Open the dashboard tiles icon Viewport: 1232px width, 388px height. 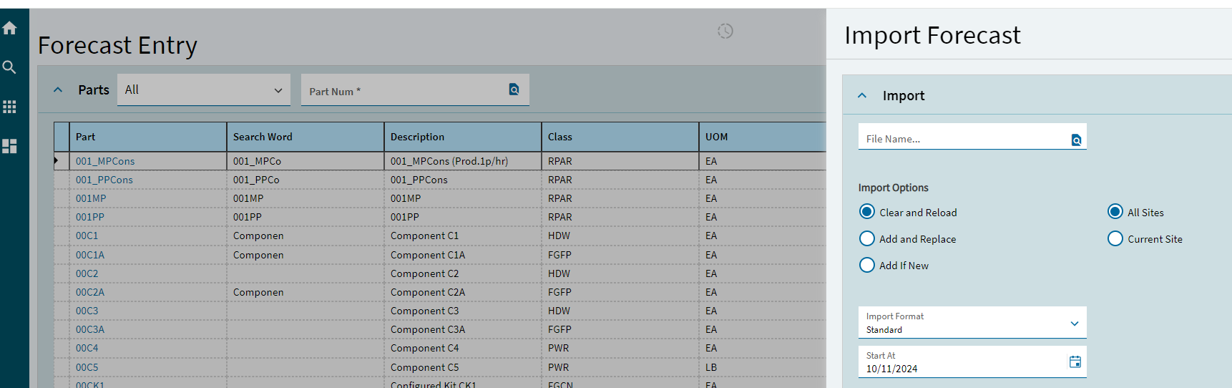pyautogui.click(x=9, y=146)
